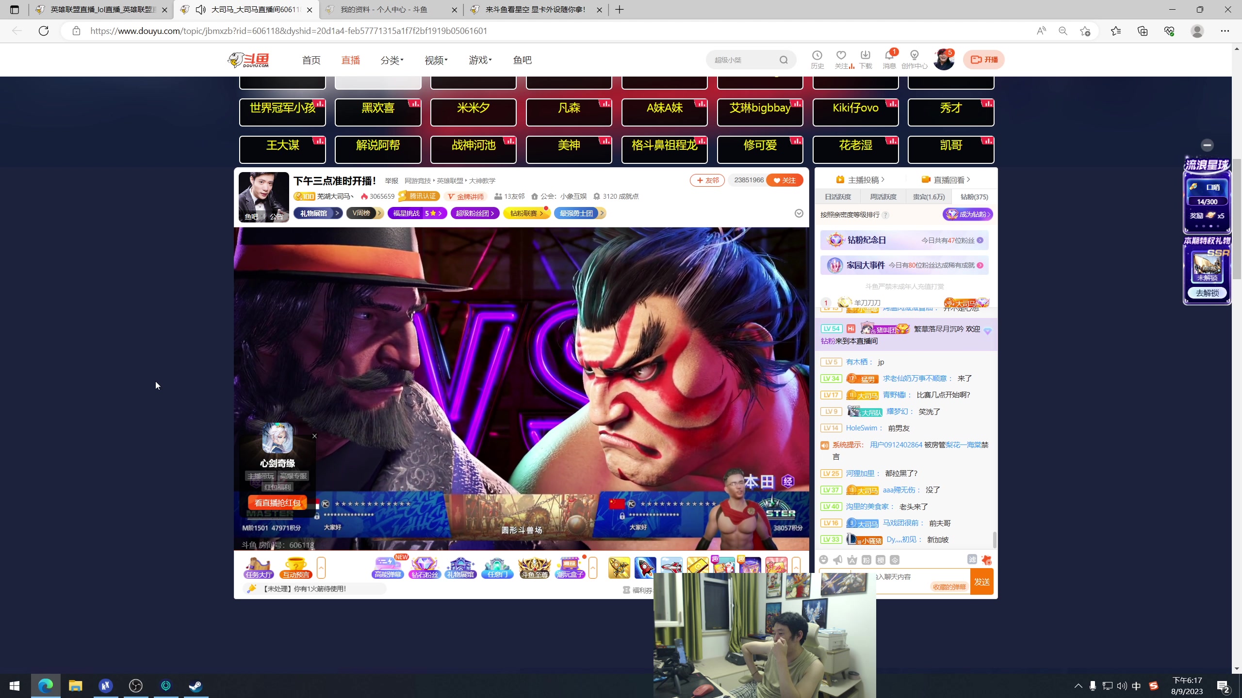Image resolution: width=1242 pixels, height=698 pixels.
Task: Open 鱼吧 in the nav
Action: click(523, 60)
